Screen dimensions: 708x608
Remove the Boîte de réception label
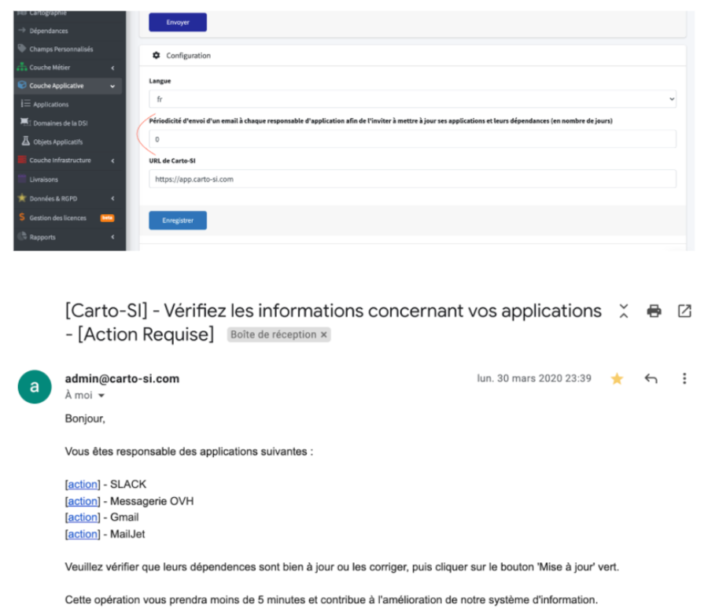click(324, 334)
